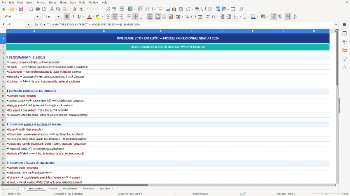Toggle print preview

(x=44, y=9)
